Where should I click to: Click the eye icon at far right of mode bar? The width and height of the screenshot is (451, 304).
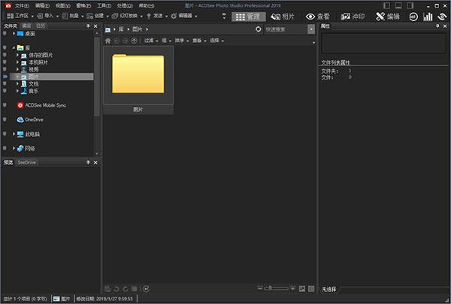click(x=442, y=17)
